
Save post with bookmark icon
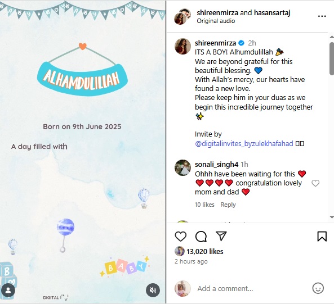pyautogui.click(x=322, y=236)
